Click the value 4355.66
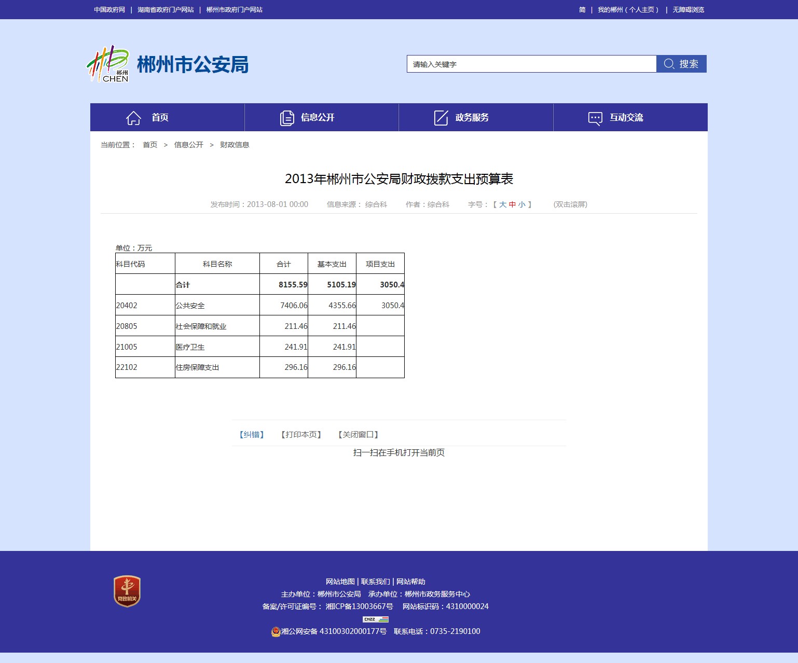The width and height of the screenshot is (798, 663). click(x=342, y=306)
